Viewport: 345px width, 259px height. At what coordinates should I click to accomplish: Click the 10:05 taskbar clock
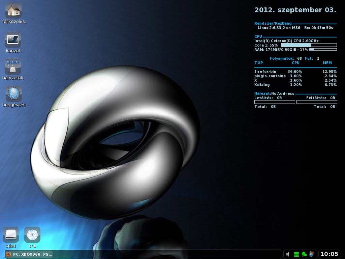[329, 254]
